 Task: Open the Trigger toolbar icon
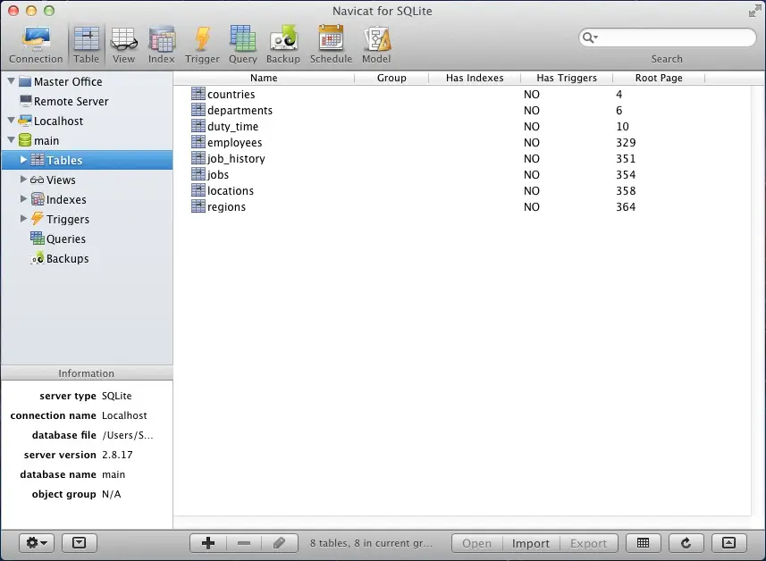(x=202, y=45)
